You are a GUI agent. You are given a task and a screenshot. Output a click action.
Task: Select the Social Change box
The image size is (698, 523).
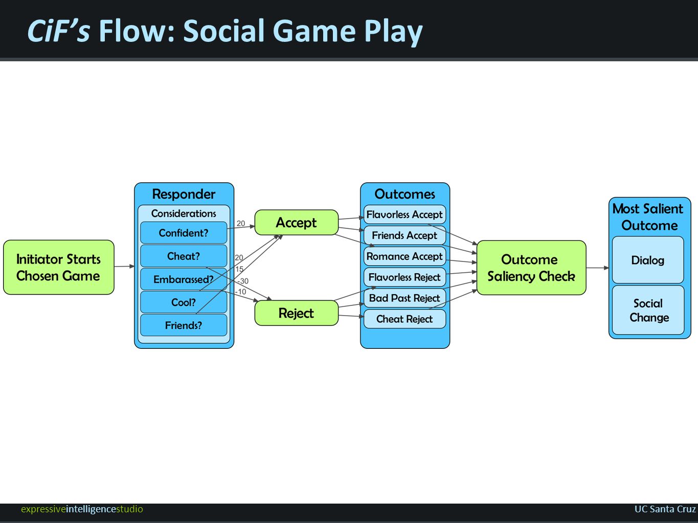pos(648,310)
